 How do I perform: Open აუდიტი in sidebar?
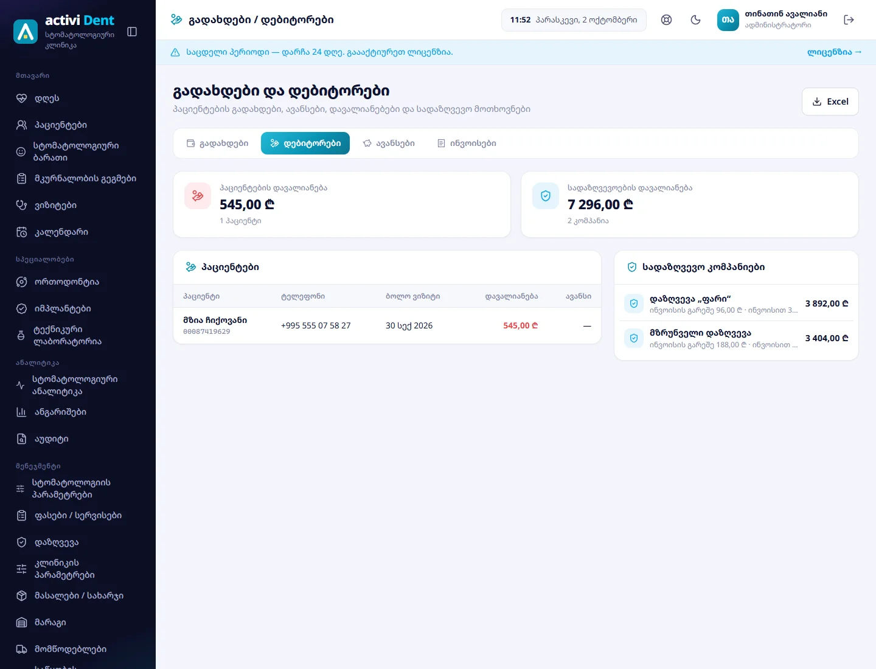[x=78, y=438]
